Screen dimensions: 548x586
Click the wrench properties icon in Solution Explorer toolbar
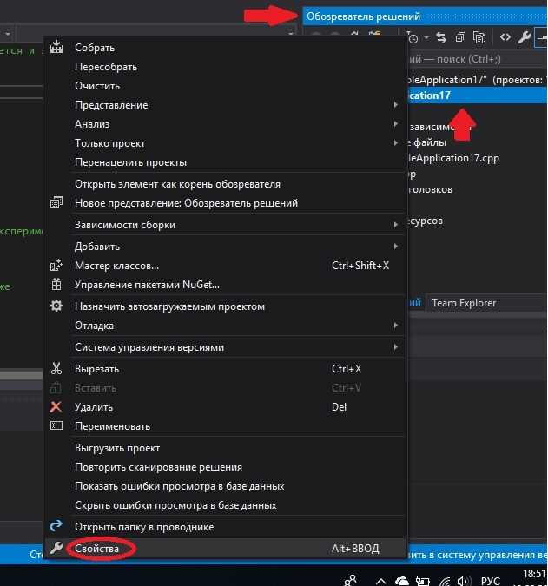pyautogui.click(x=524, y=37)
